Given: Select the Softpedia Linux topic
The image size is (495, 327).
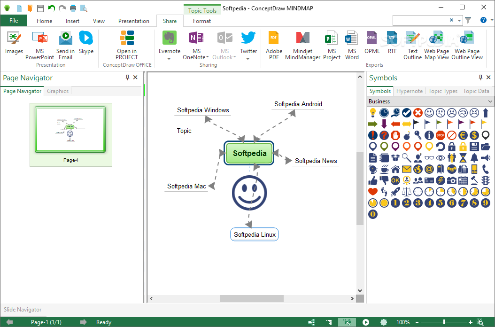Looking at the screenshot, I should [255, 234].
